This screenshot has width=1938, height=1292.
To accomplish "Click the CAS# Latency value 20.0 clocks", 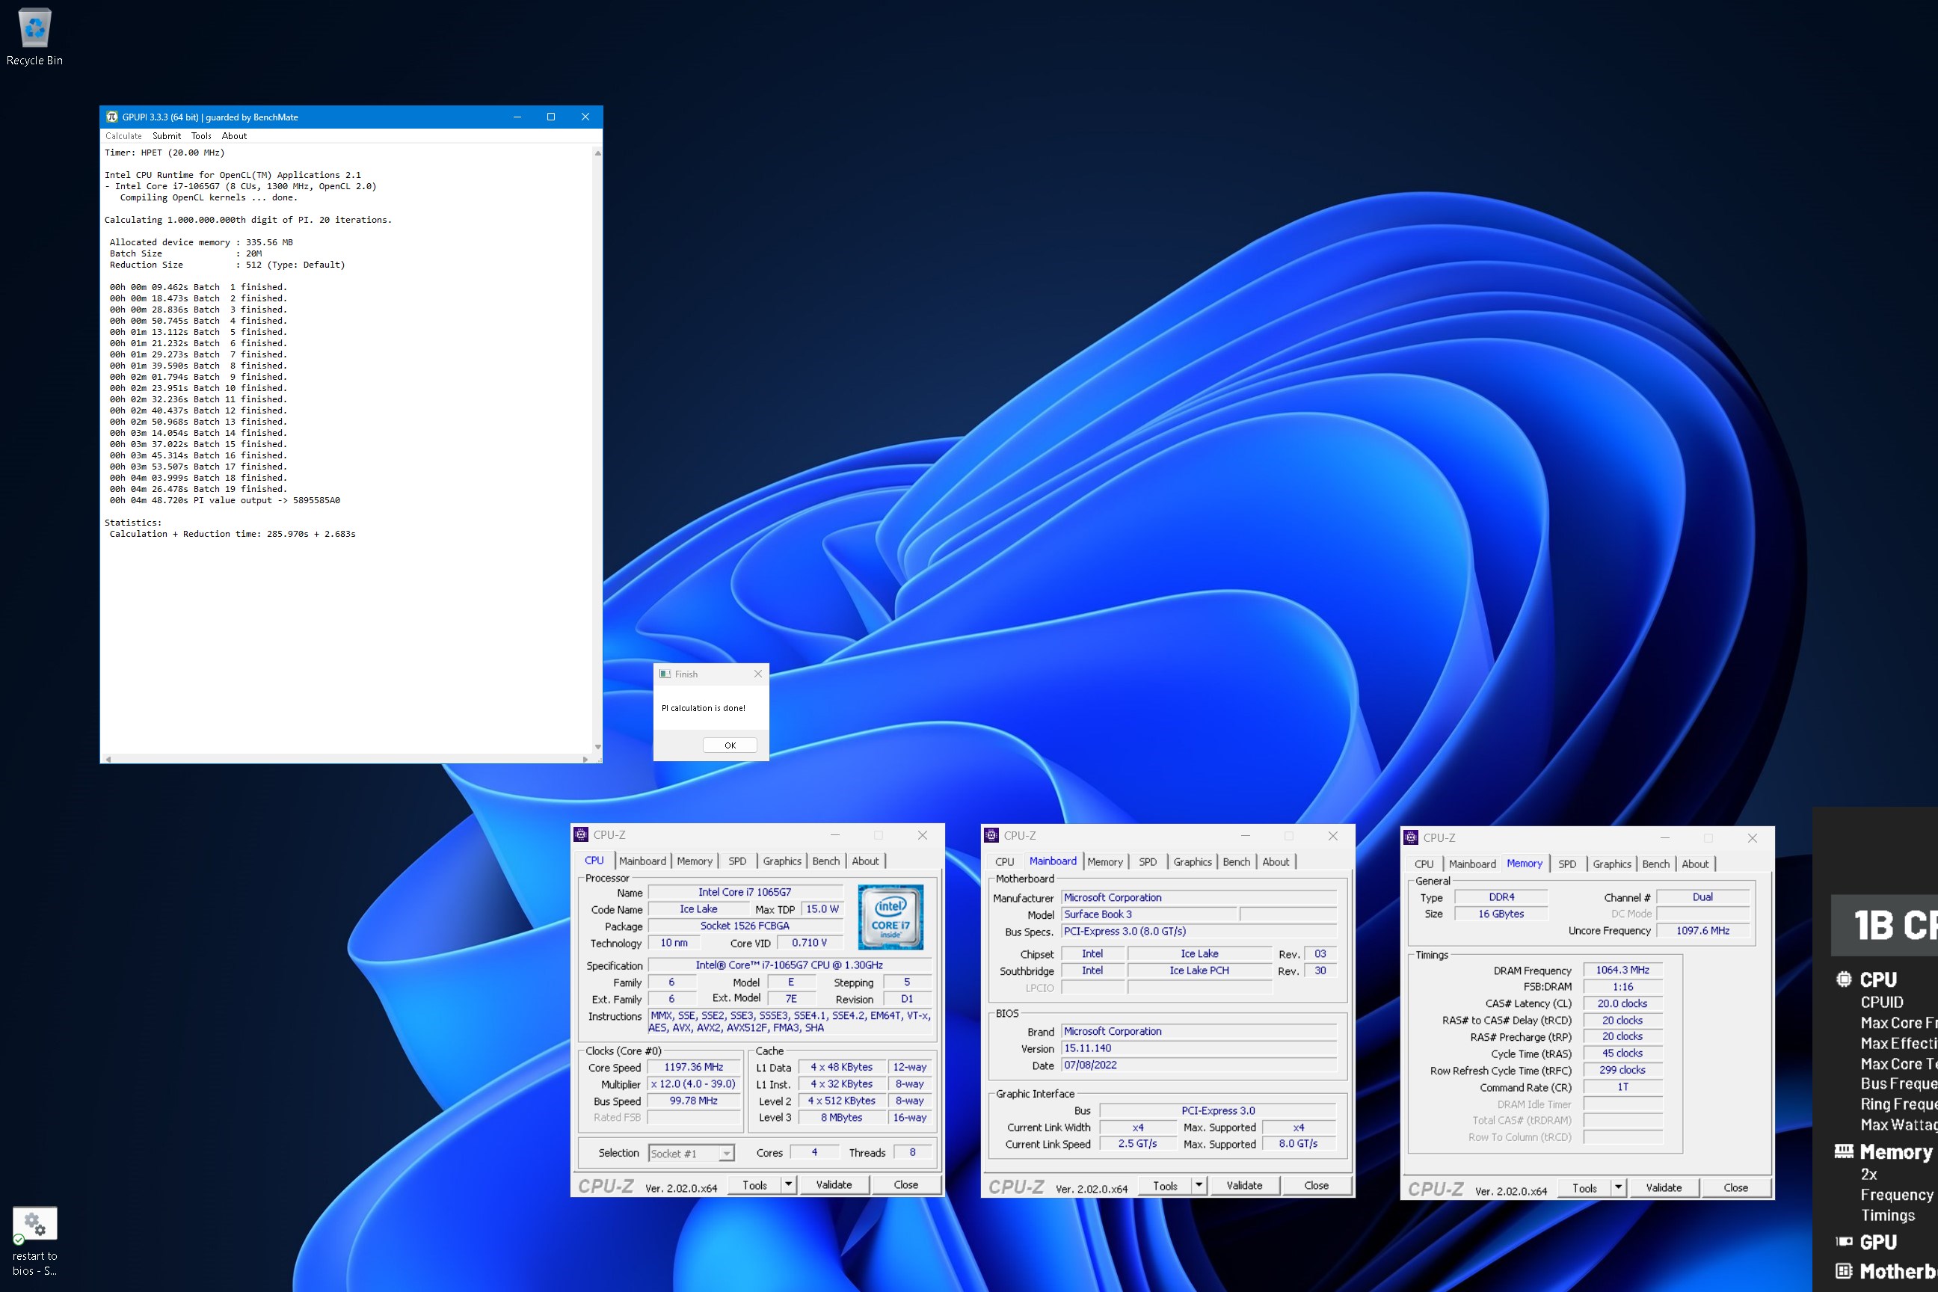I will coord(1622,1003).
